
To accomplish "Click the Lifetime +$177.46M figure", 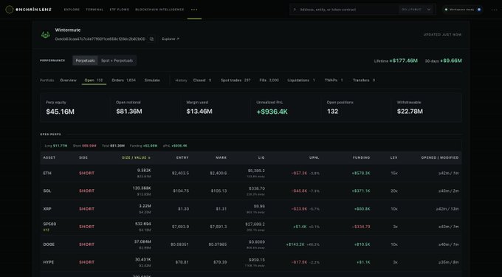I will click(x=403, y=61).
